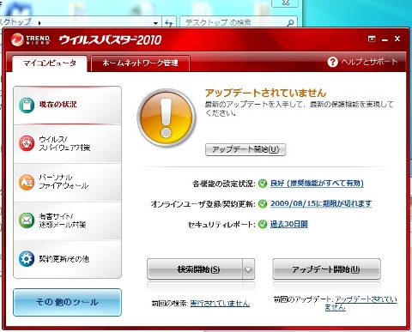
Task: Open the orange personal firewall icon
Action: point(27,182)
